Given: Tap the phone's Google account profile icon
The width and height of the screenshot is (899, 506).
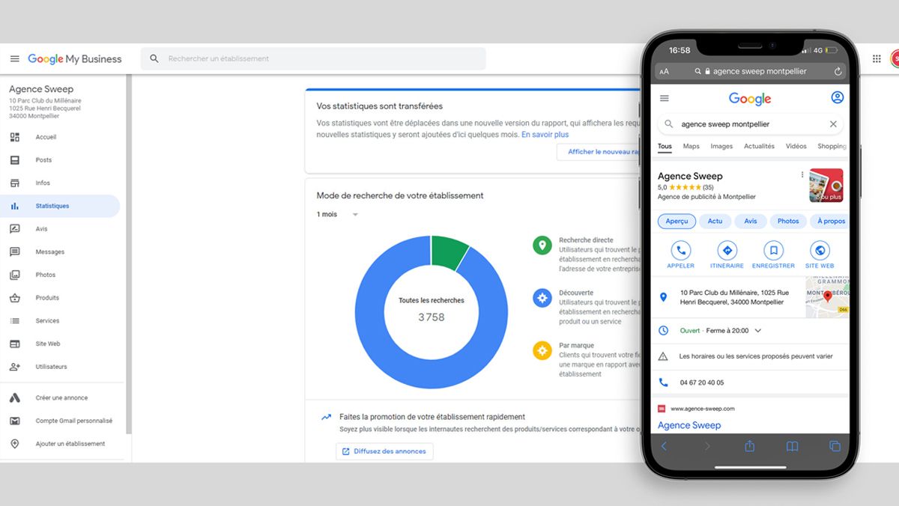Looking at the screenshot, I should tap(838, 98).
